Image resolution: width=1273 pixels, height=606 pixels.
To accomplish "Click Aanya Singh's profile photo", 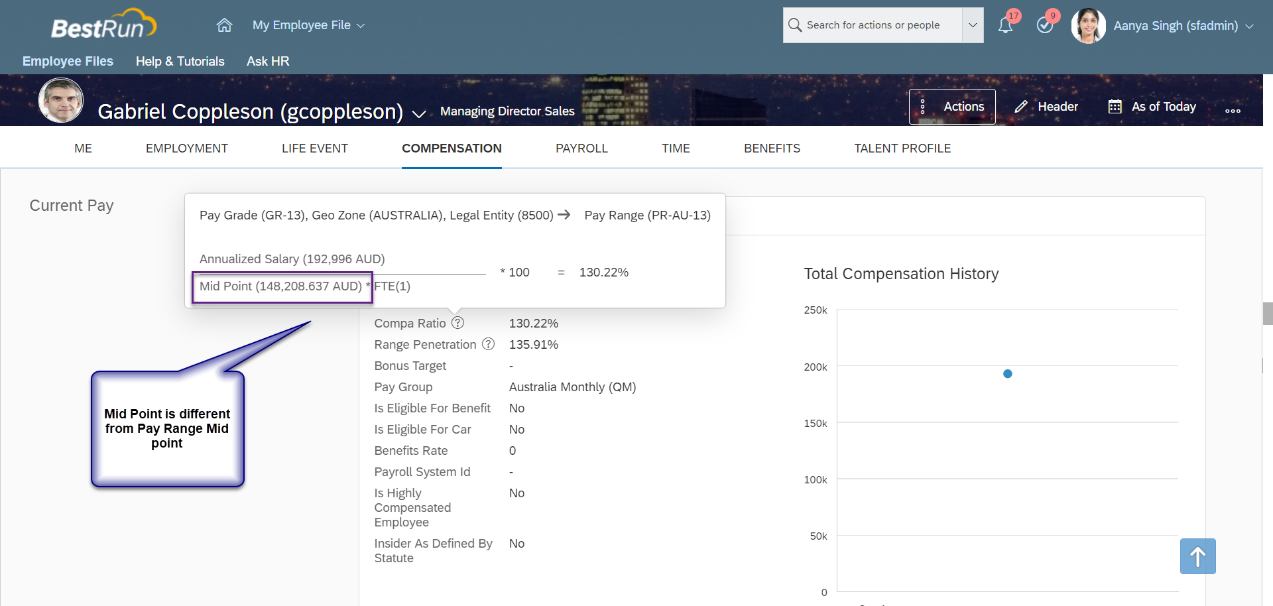I will coord(1089,26).
